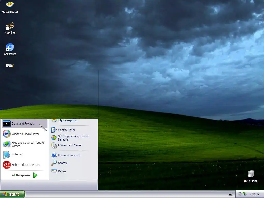The image size is (264, 198).
Task: Open Notepad from the Start menu
Action: tap(24, 154)
